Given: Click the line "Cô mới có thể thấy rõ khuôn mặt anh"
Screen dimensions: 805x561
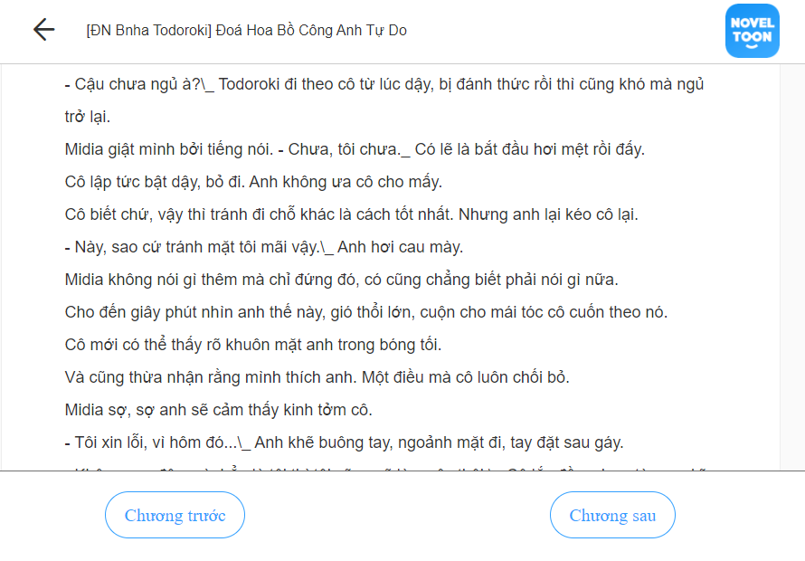Looking at the screenshot, I should coord(253,345).
